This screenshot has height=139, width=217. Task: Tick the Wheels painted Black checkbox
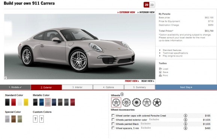coord(113,124)
